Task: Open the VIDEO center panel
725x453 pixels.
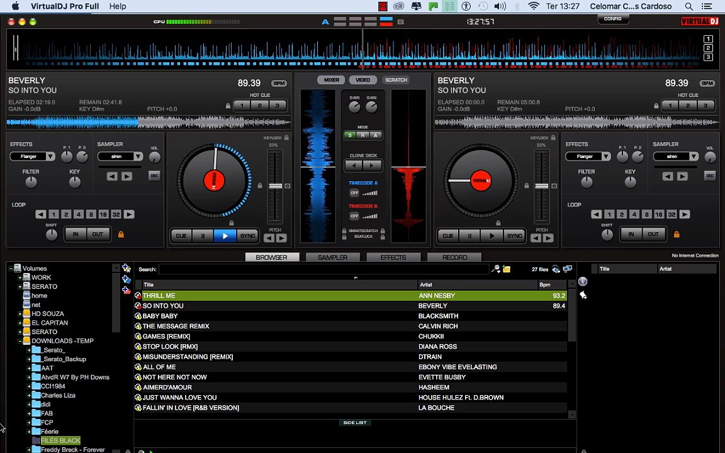Action: click(x=363, y=80)
